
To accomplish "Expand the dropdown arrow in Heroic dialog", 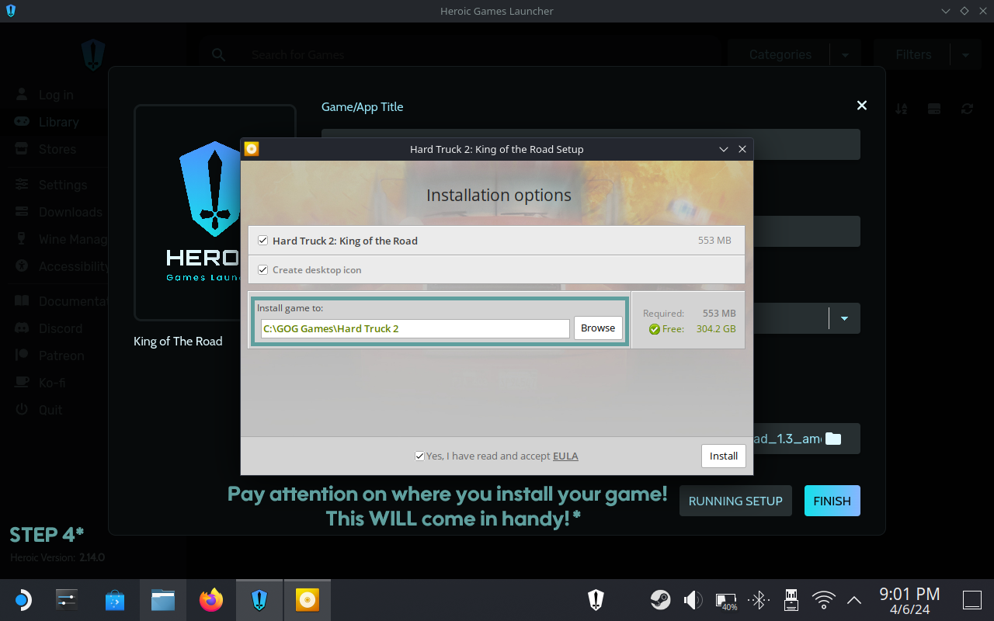I will coord(844,318).
